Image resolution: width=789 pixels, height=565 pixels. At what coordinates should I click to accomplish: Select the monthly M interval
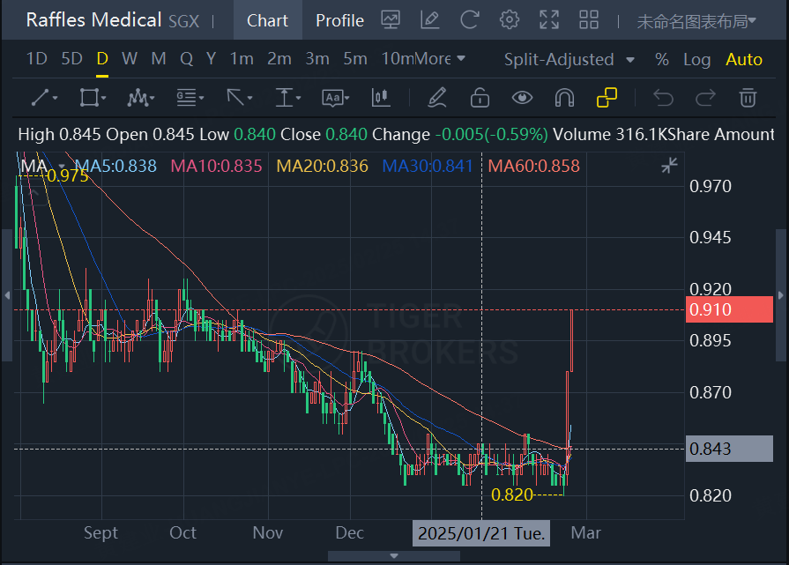[x=159, y=59]
